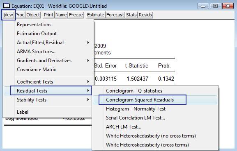Screen dimensions: 237x151
Task: Click the Stats toolbar button
Action: [x=131, y=15]
